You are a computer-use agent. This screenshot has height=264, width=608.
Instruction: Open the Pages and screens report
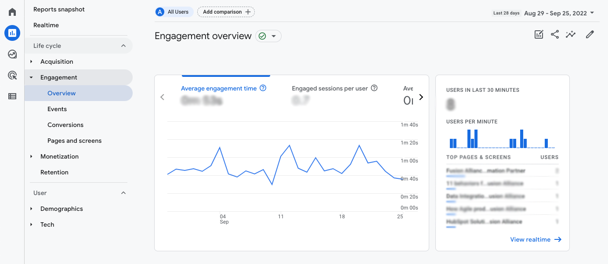click(74, 140)
